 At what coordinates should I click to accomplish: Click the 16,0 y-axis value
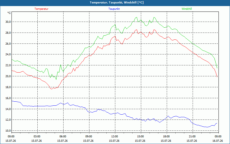8,98
